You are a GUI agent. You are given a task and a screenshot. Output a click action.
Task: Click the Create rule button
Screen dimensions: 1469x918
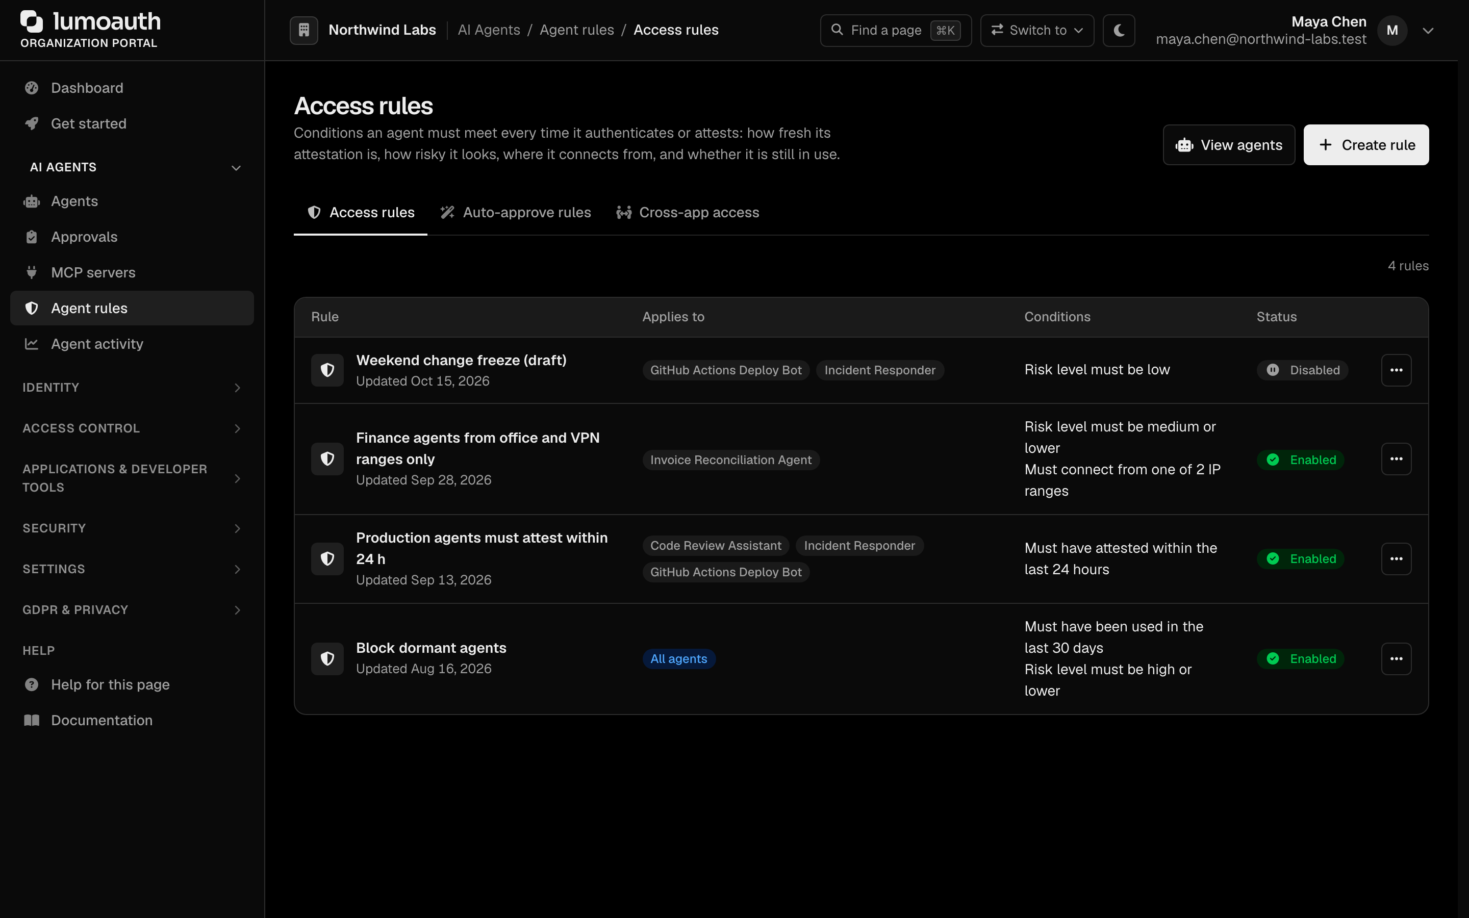[x=1366, y=145]
